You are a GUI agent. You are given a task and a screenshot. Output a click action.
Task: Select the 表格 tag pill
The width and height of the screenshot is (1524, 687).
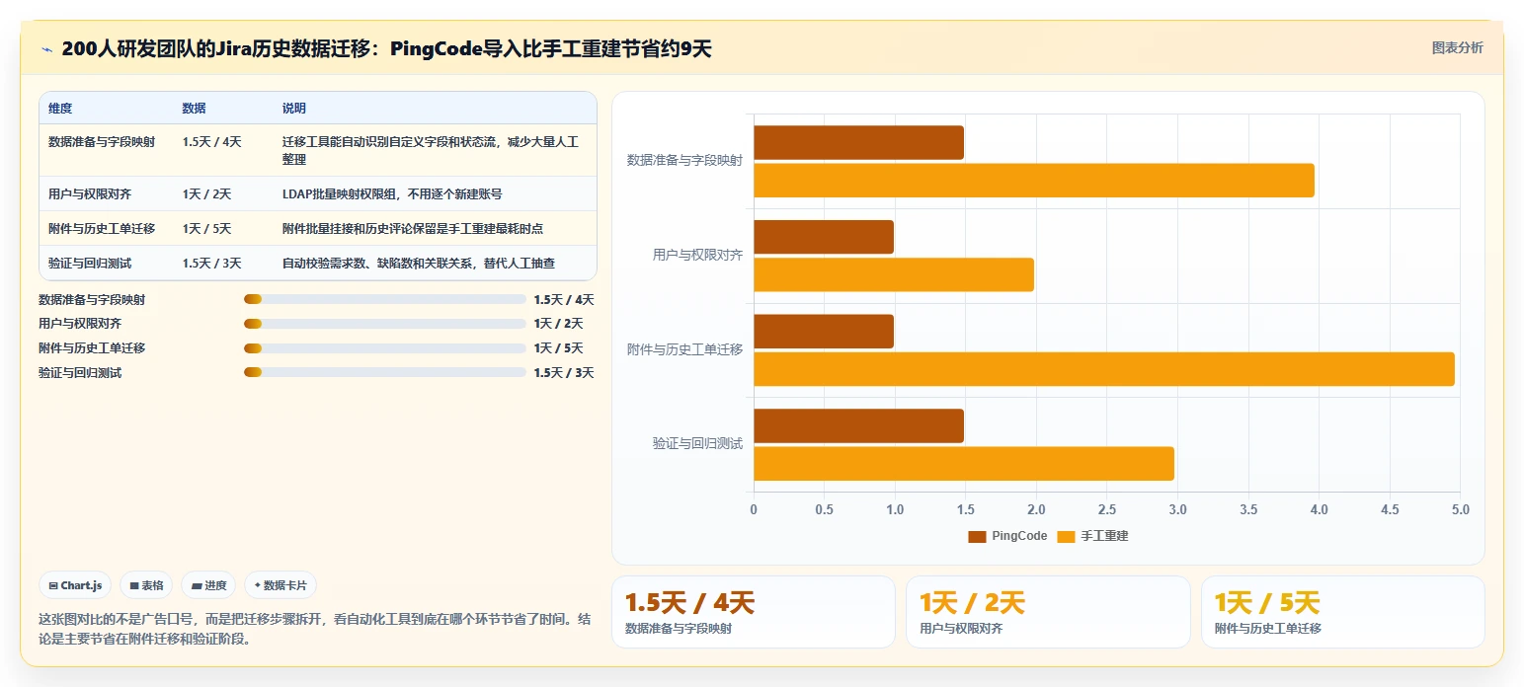click(x=146, y=585)
